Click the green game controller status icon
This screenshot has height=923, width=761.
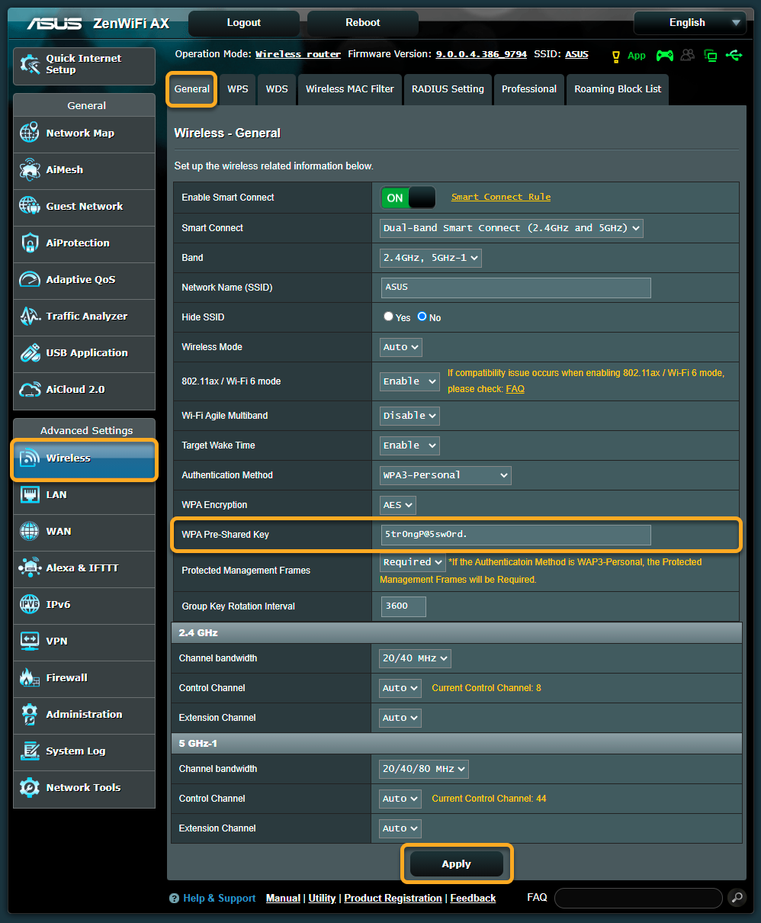(665, 55)
